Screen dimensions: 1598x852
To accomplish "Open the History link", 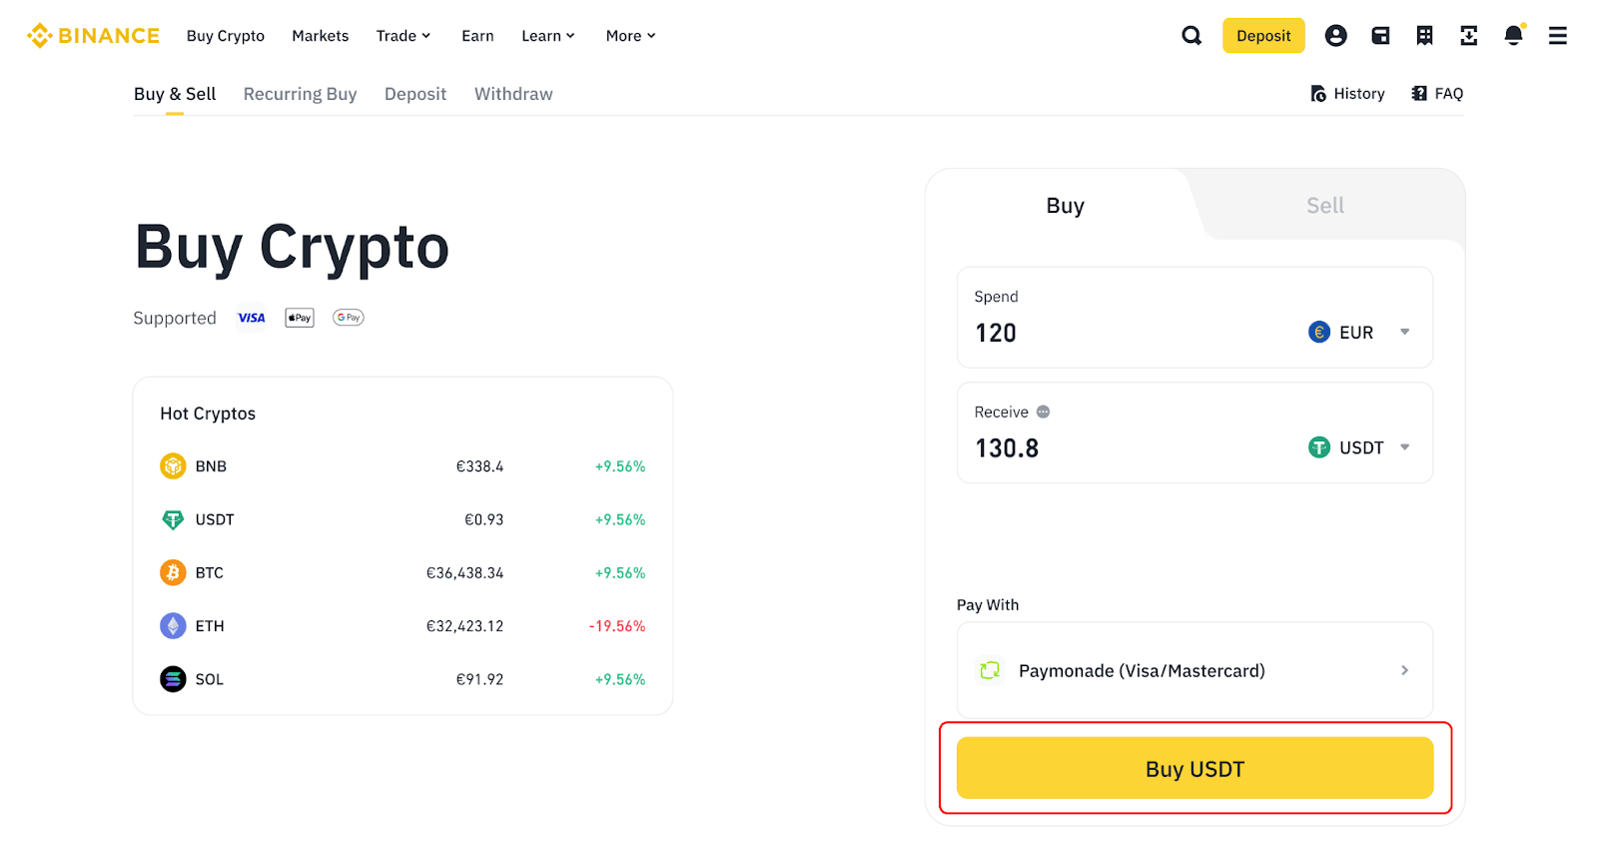I will [x=1347, y=94].
